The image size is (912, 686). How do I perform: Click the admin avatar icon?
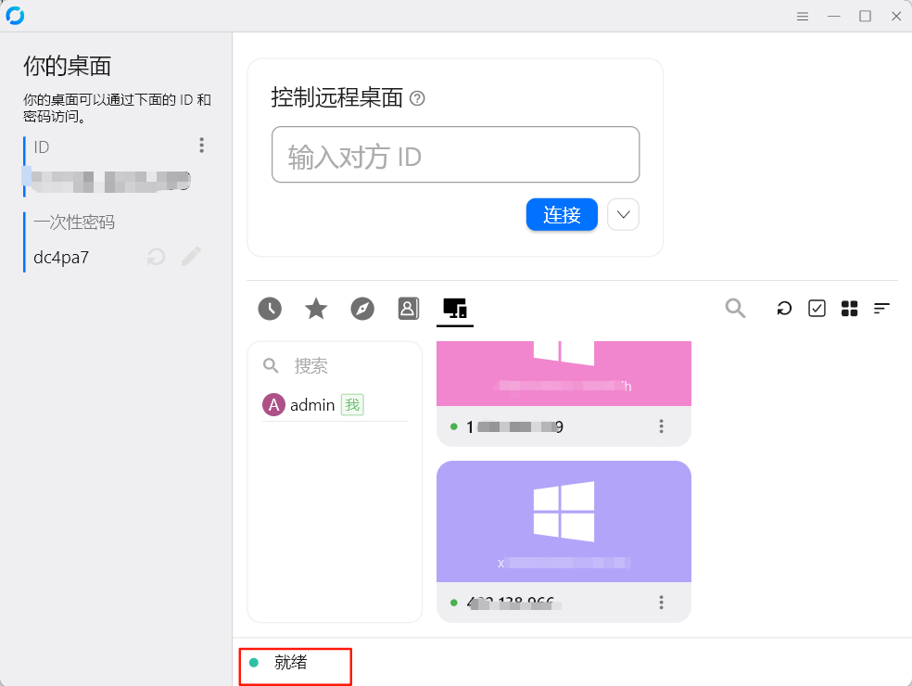click(x=273, y=404)
